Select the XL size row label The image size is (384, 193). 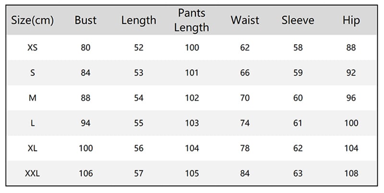[32, 148]
